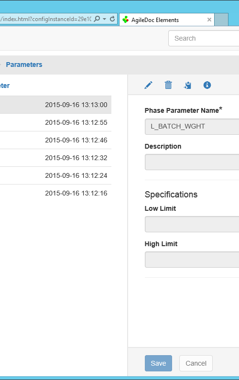Click the Phase Parameter Name field
The image size is (239, 380).
coord(192,126)
